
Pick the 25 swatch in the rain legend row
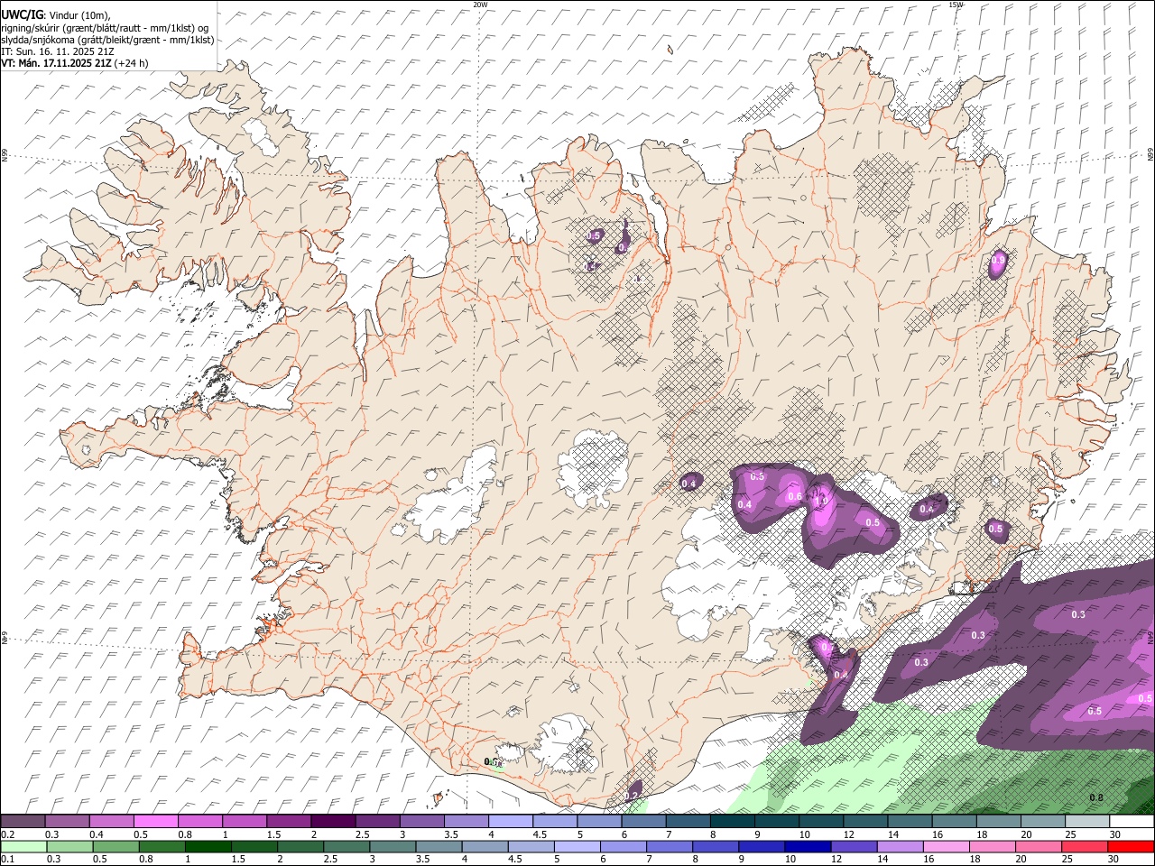pyautogui.click(x=1085, y=846)
